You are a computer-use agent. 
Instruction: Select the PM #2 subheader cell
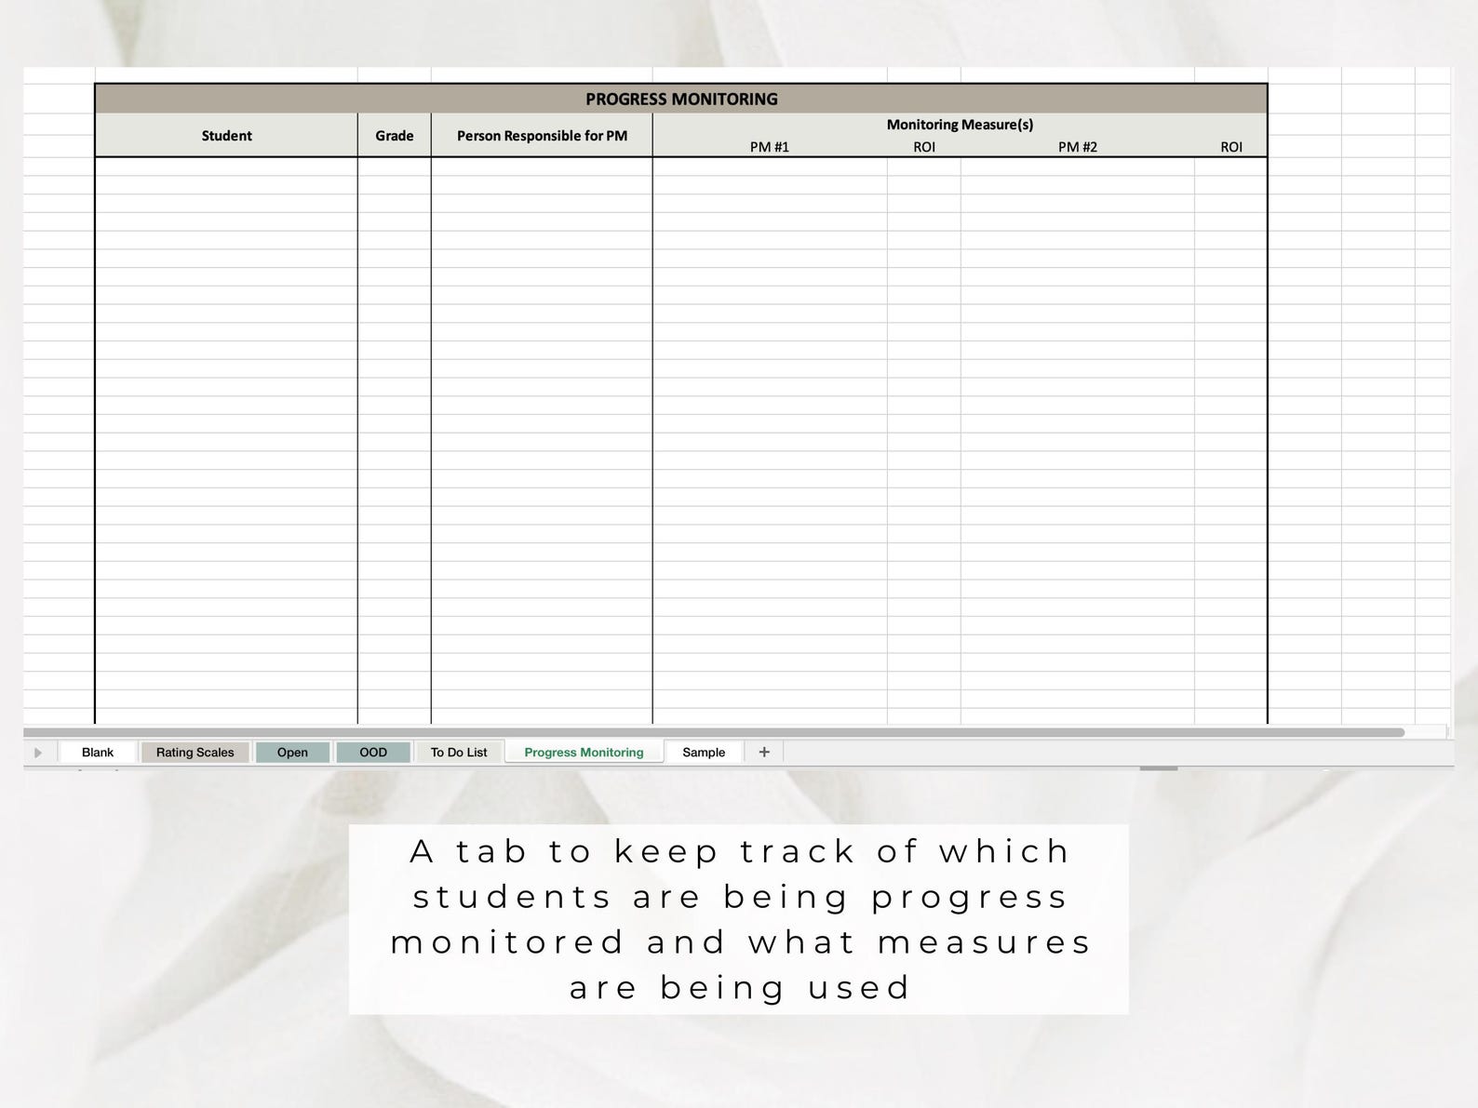(1078, 147)
